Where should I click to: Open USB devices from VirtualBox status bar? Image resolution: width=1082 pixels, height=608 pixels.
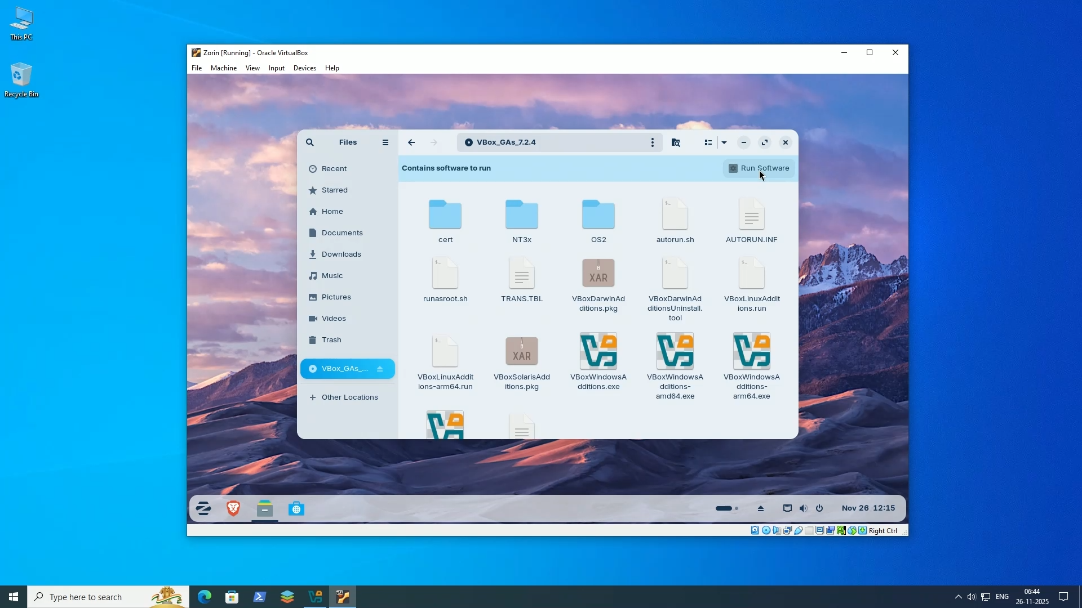pyautogui.click(x=798, y=530)
